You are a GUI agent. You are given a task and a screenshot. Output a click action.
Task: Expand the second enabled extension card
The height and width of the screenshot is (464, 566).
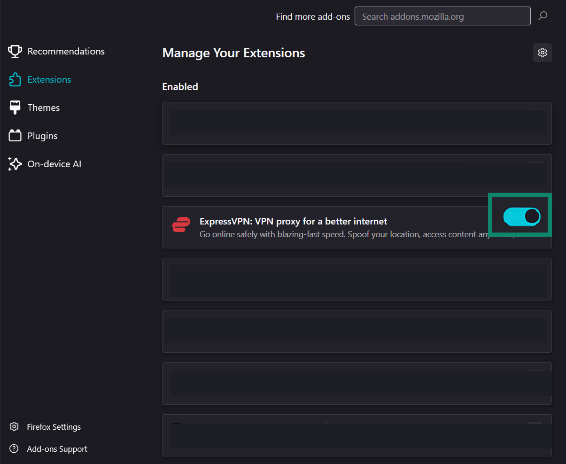click(357, 175)
